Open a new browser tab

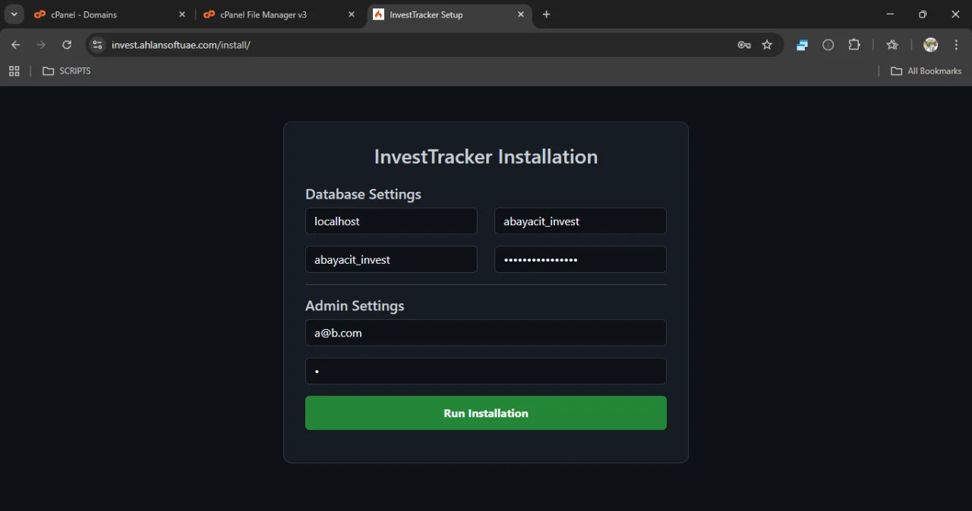coord(546,14)
